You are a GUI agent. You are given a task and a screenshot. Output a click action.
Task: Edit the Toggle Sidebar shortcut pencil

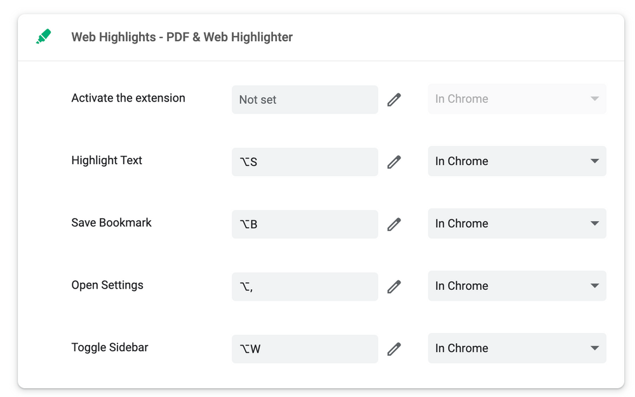pos(394,349)
